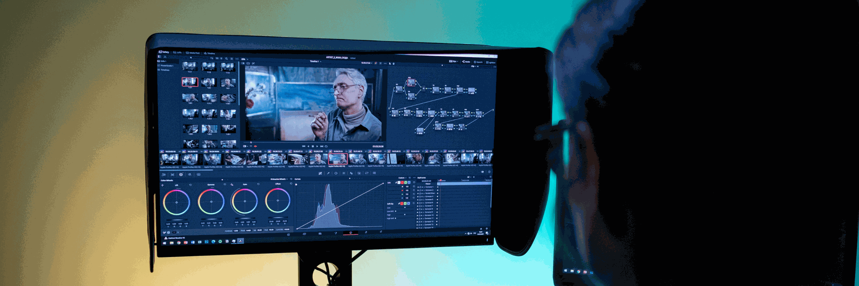Reset the Lift color wheel

click(x=191, y=185)
